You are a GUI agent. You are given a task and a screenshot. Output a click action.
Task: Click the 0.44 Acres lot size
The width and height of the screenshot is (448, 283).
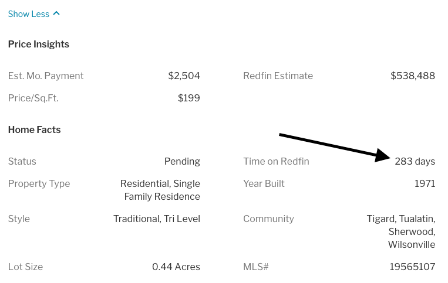(176, 267)
